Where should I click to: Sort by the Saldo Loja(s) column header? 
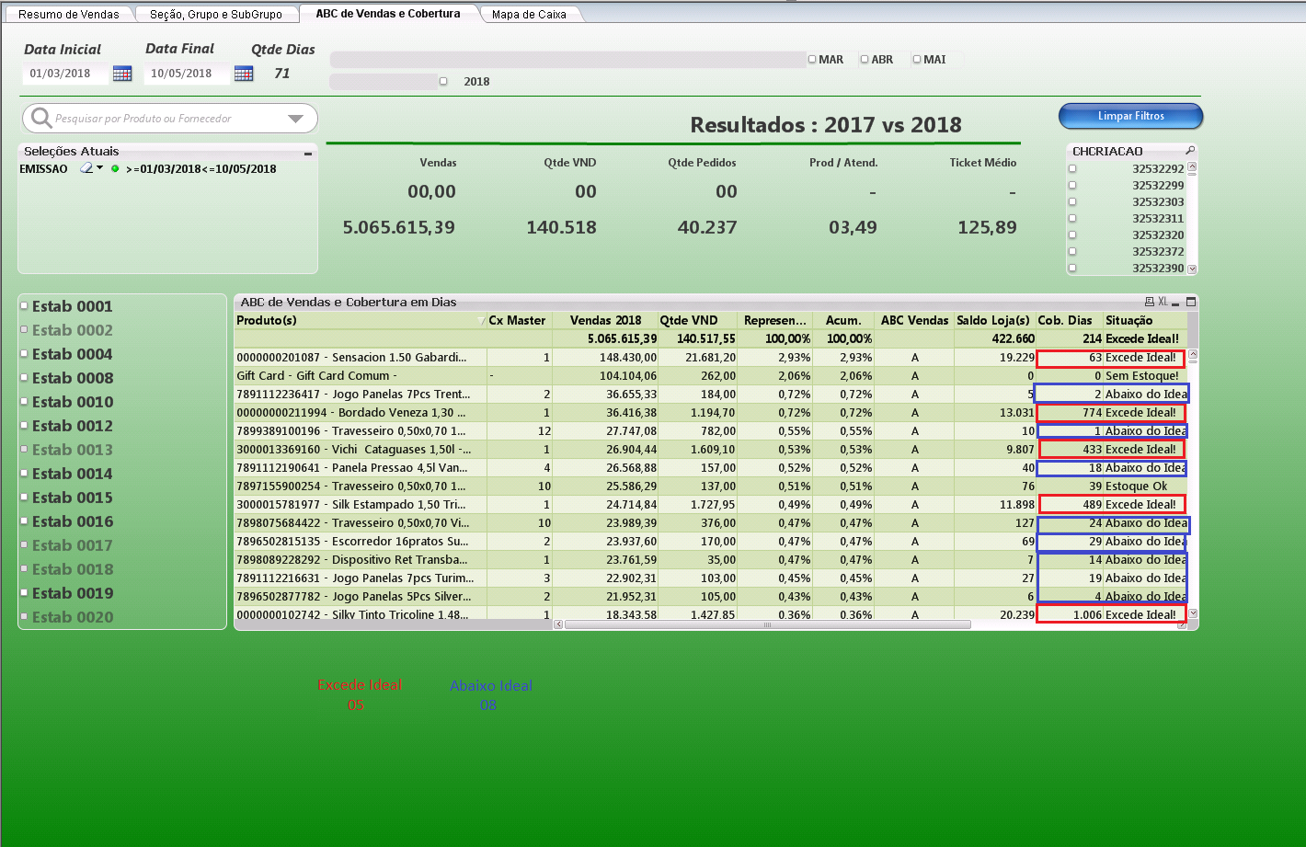(993, 320)
